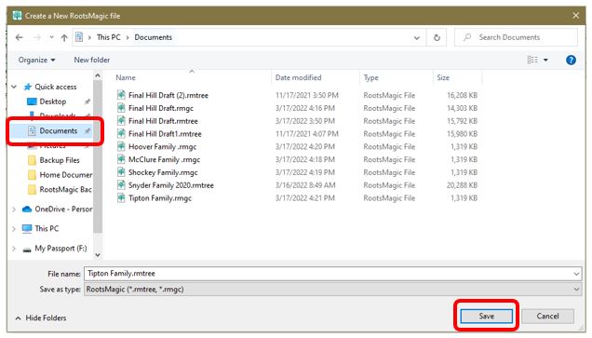Screen dimensions: 592x338
Task: Refresh the Documents folder view
Action: 437,38
